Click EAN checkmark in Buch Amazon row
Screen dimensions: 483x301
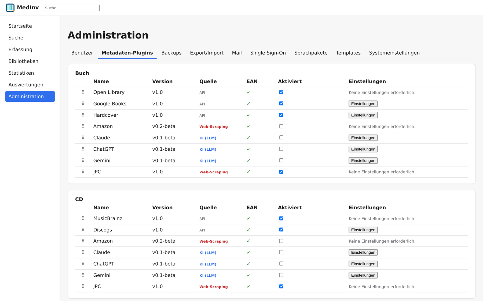[x=248, y=126]
